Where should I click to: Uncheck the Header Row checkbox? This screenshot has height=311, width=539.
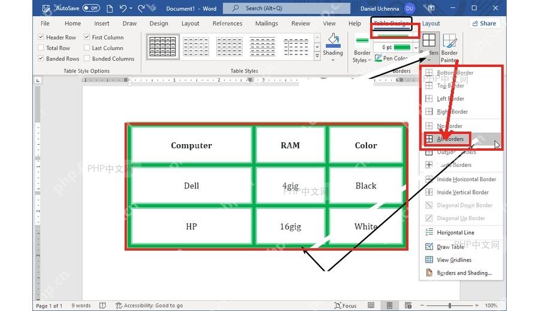(41, 37)
